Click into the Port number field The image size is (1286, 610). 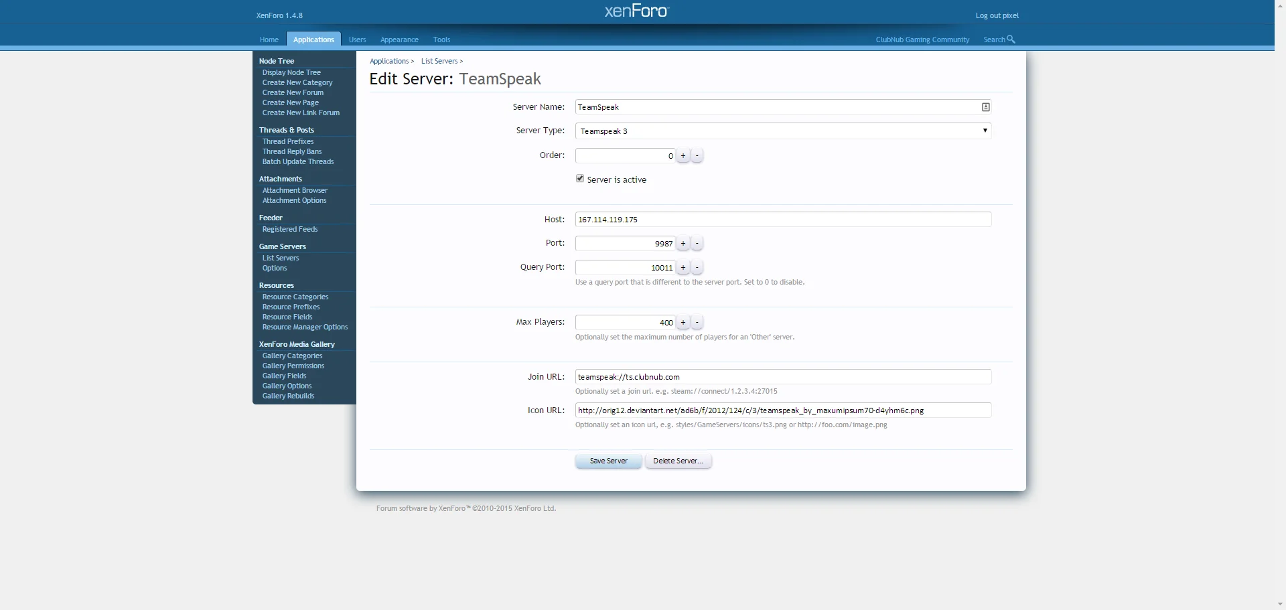click(x=626, y=244)
